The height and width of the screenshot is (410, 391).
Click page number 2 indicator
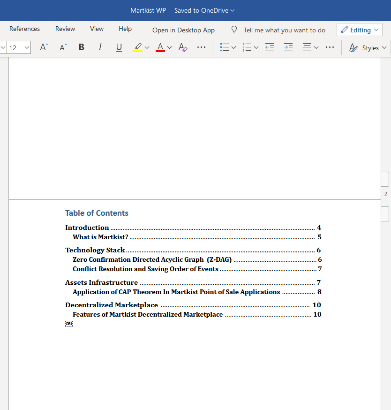[x=386, y=194]
